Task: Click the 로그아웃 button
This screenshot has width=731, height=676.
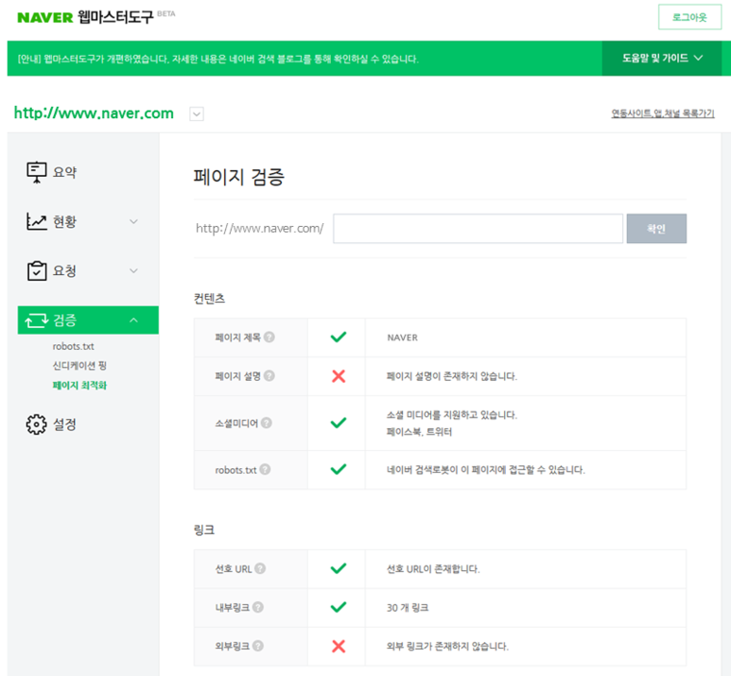Action: click(689, 18)
